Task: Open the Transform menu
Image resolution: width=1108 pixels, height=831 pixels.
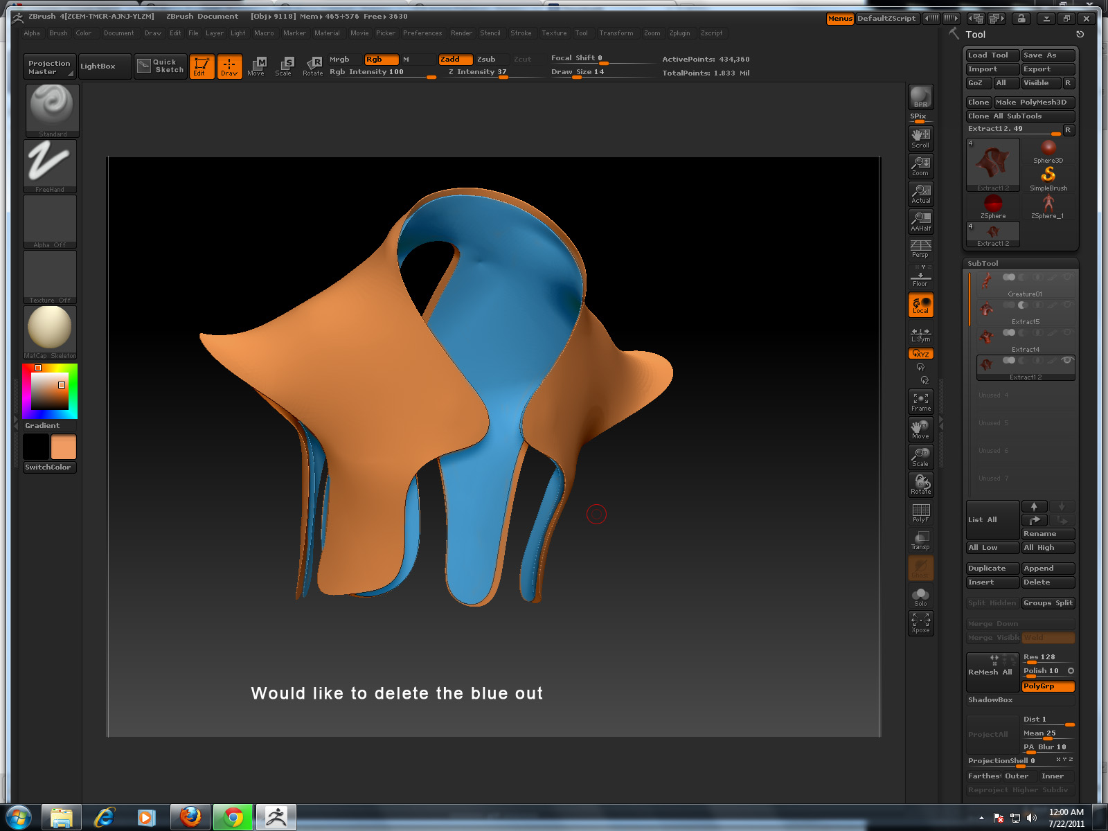Action: pos(616,33)
